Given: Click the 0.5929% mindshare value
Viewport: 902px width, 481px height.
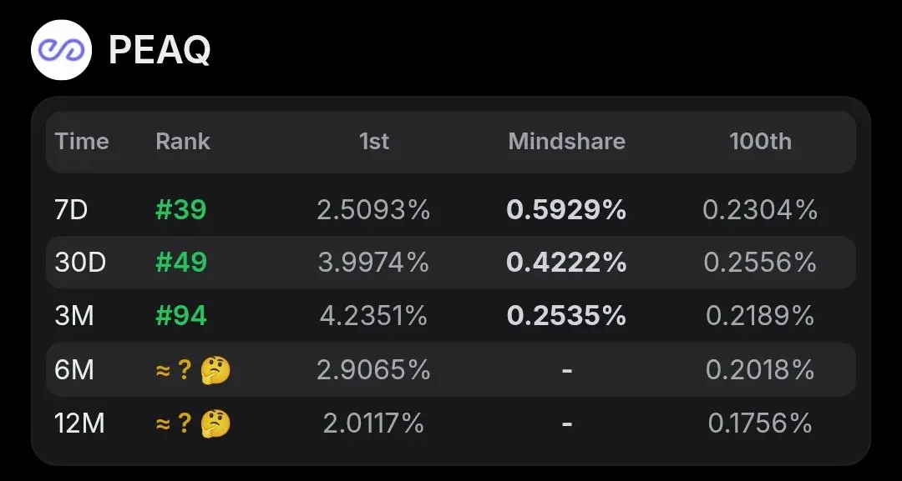Looking at the screenshot, I should 566,209.
